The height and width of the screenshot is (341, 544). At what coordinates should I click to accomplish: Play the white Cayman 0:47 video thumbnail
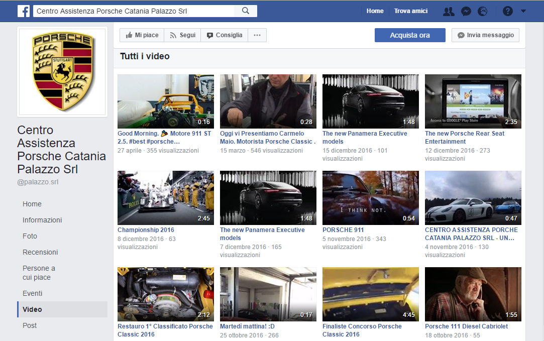[x=473, y=198]
